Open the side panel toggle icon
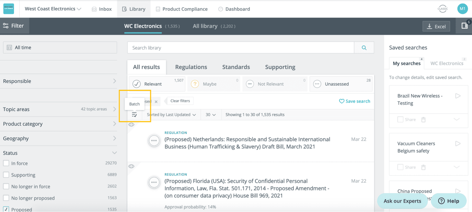 464,26
